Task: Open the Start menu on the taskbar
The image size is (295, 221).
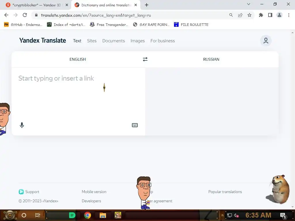Action: point(10,215)
